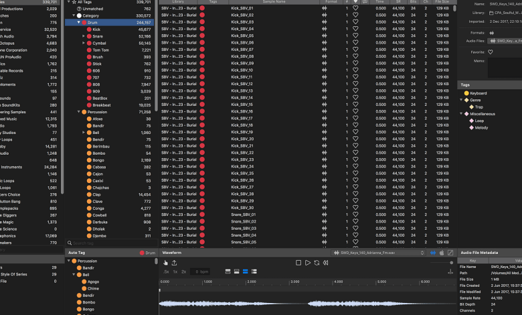Toggle the blue waveform view icon

coord(433,253)
